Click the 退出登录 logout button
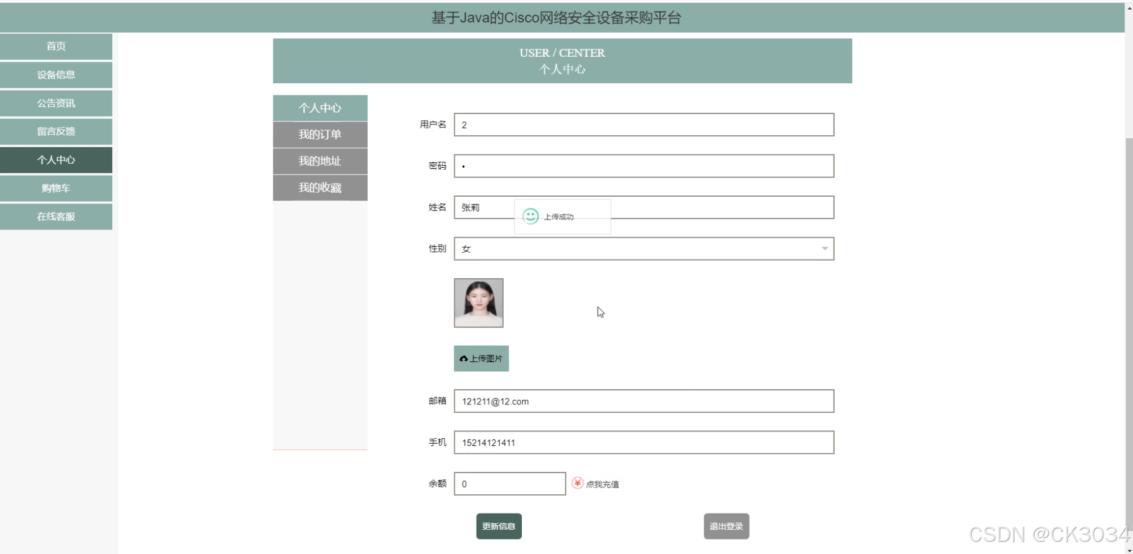The image size is (1133, 554). coord(726,526)
